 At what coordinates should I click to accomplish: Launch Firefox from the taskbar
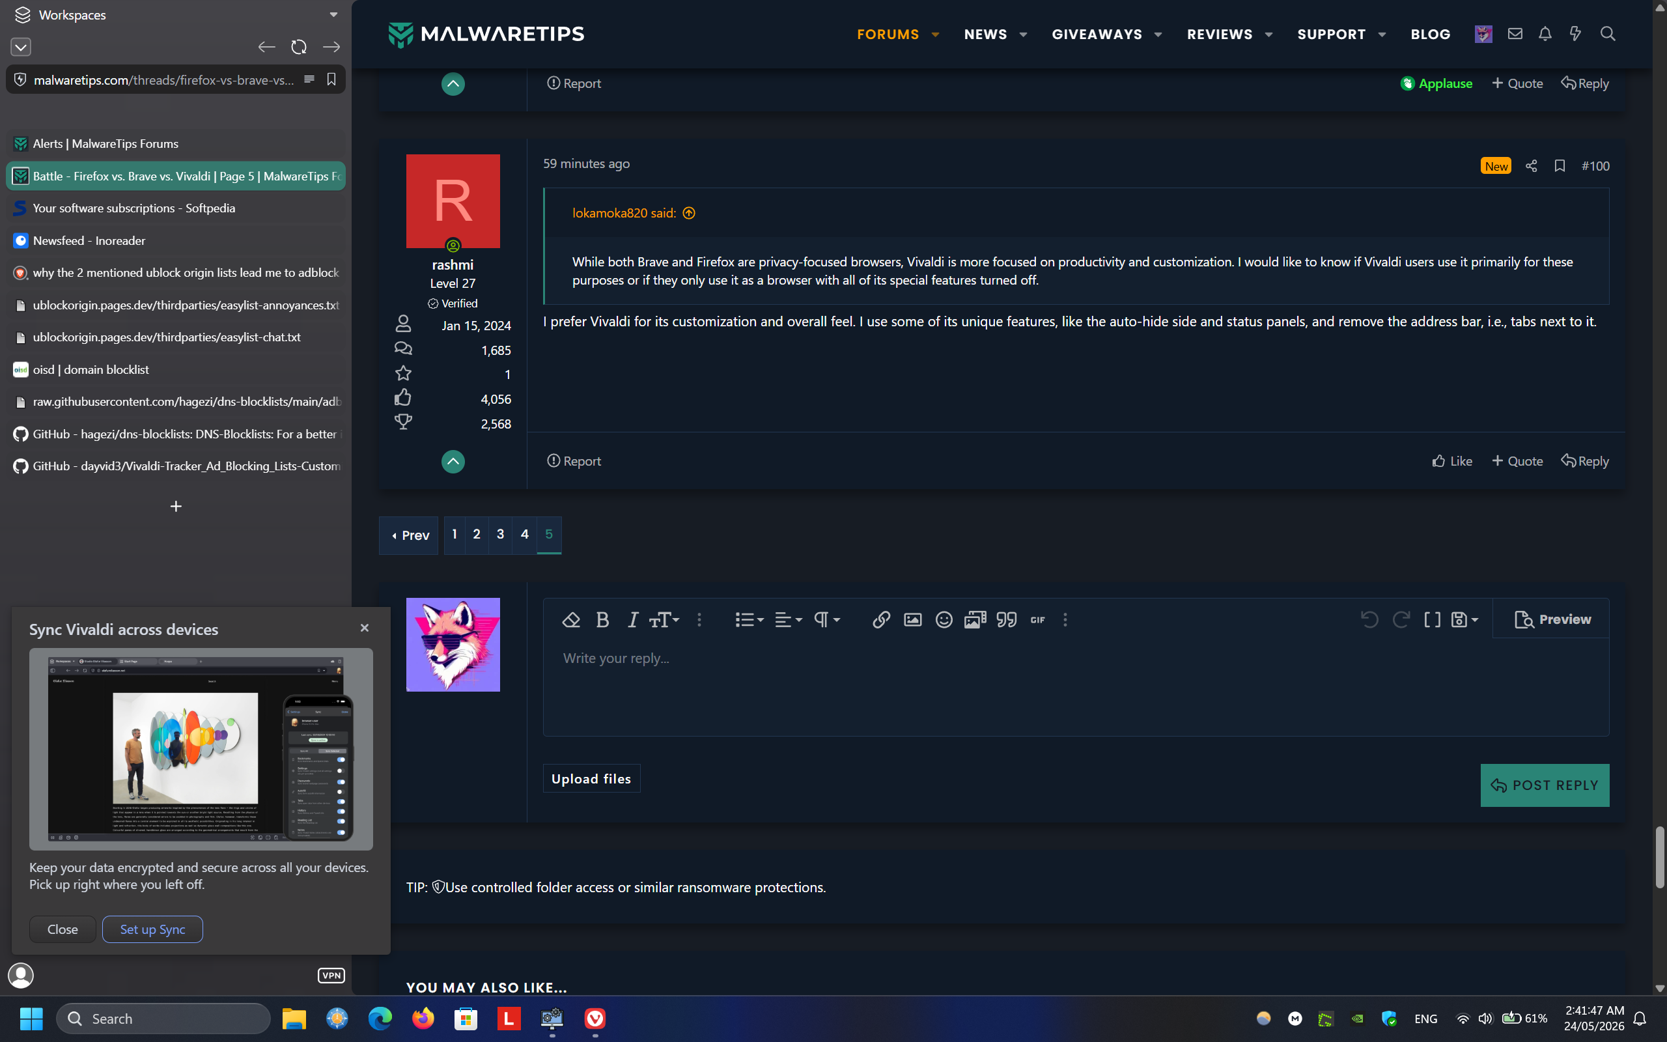click(423, 1019)
